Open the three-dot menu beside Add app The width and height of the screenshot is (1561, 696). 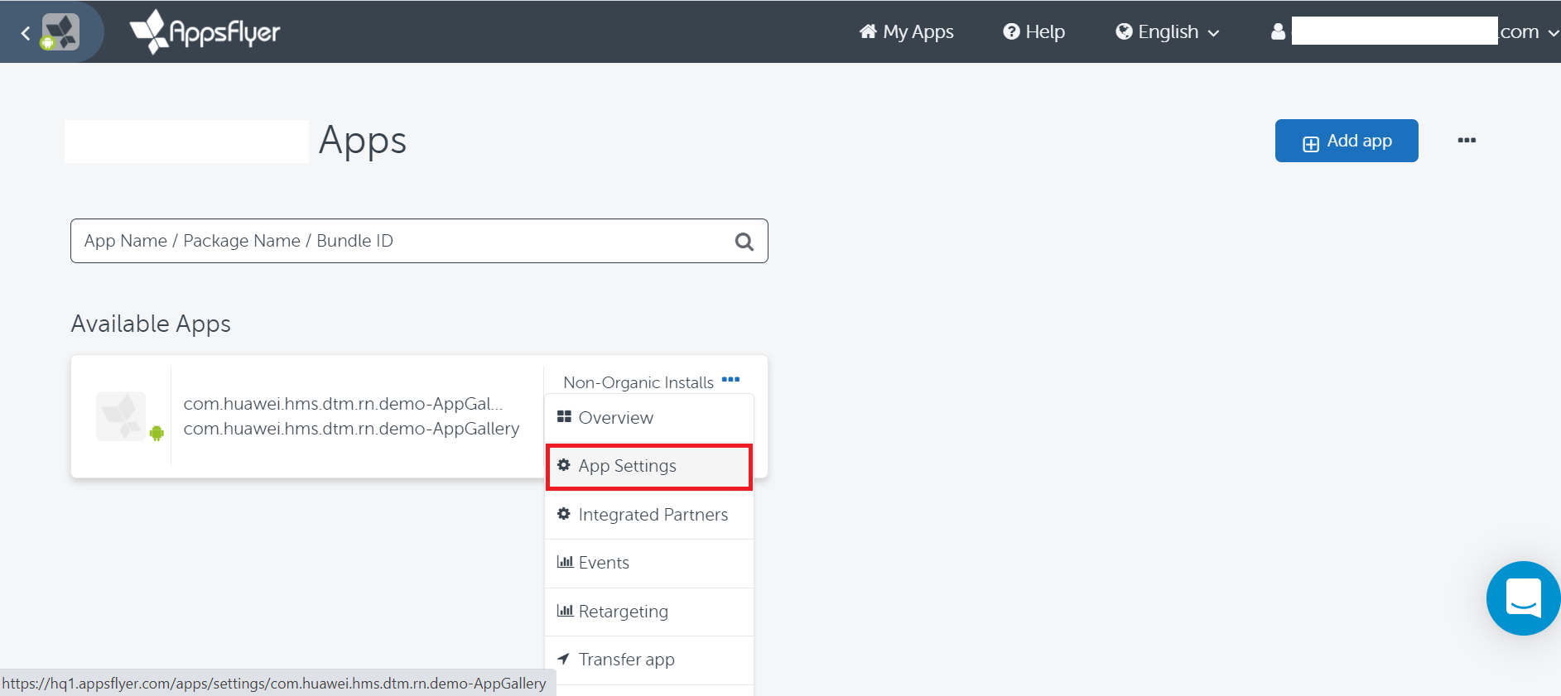[x=1467, y=140]
